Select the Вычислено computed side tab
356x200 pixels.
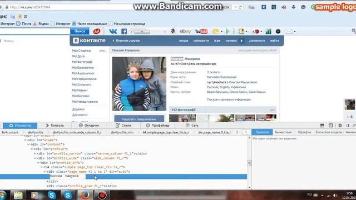coord(283,132)
